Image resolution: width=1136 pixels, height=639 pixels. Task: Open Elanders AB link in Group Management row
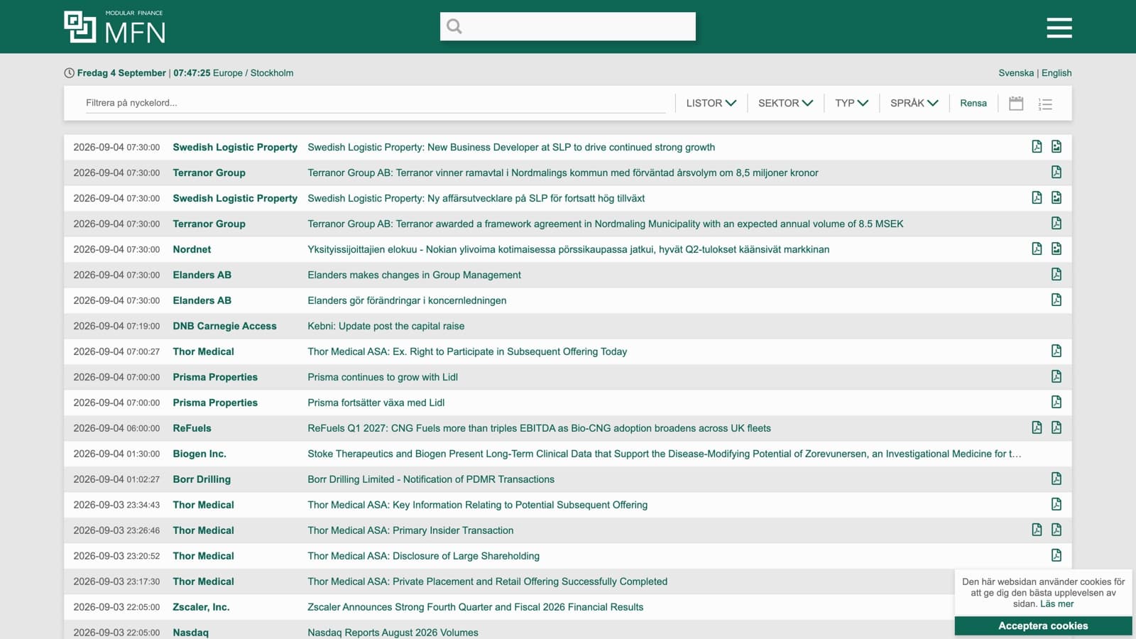(x=202, y=275)
